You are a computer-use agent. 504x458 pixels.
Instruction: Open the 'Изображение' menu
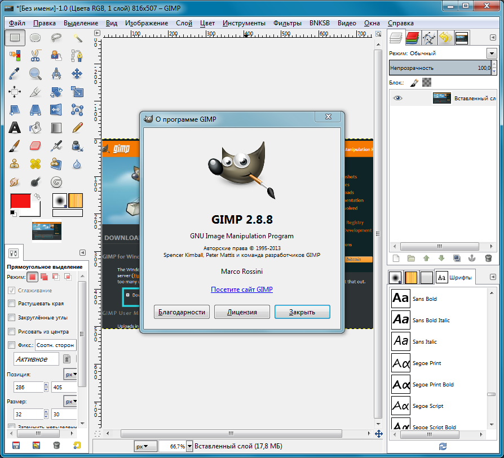click(147, 23)
